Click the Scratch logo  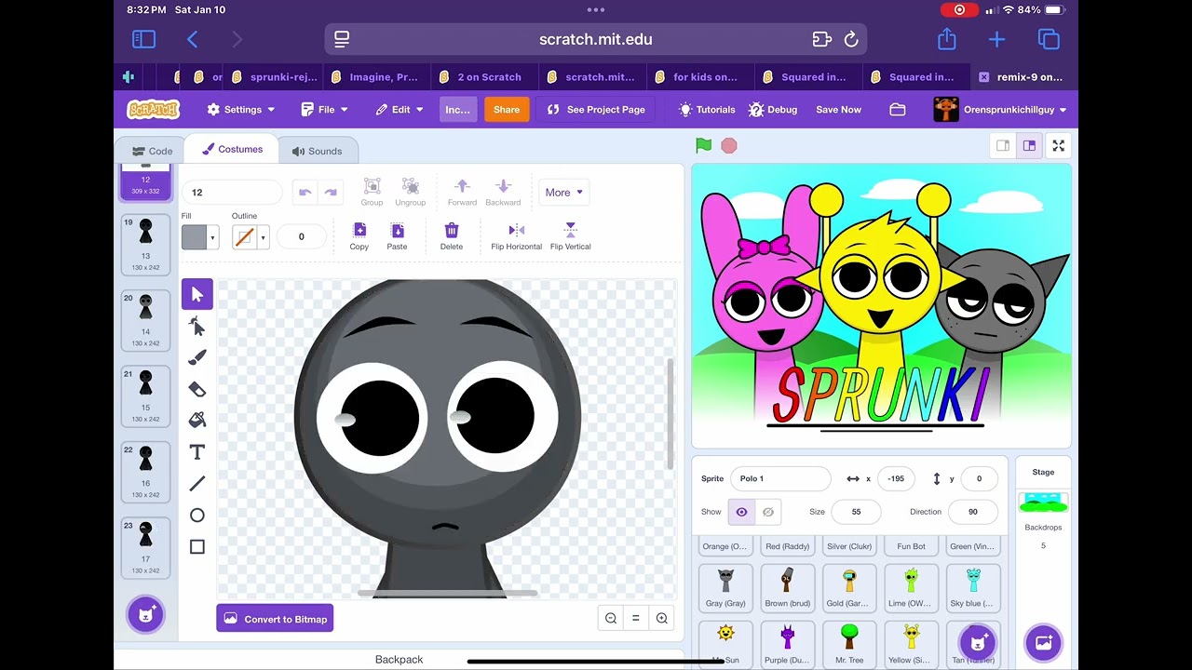point(154,110)
